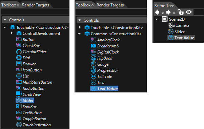Click the left Toolbox search field
This screenshot has height=129, width=204.
coord(35,12)
